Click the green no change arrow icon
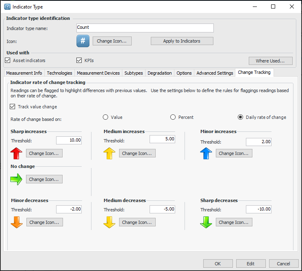Image resolution: width=302 pixels, height=271 pixels. point(16,179)
